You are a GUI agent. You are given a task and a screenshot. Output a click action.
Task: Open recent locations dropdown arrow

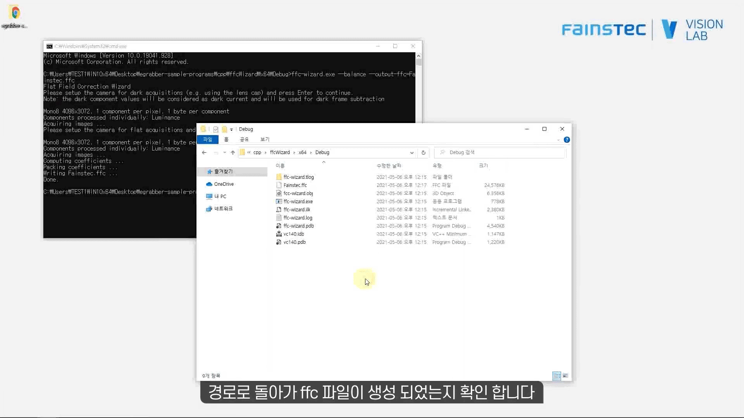pyautogui.click(x=225, y=152)
